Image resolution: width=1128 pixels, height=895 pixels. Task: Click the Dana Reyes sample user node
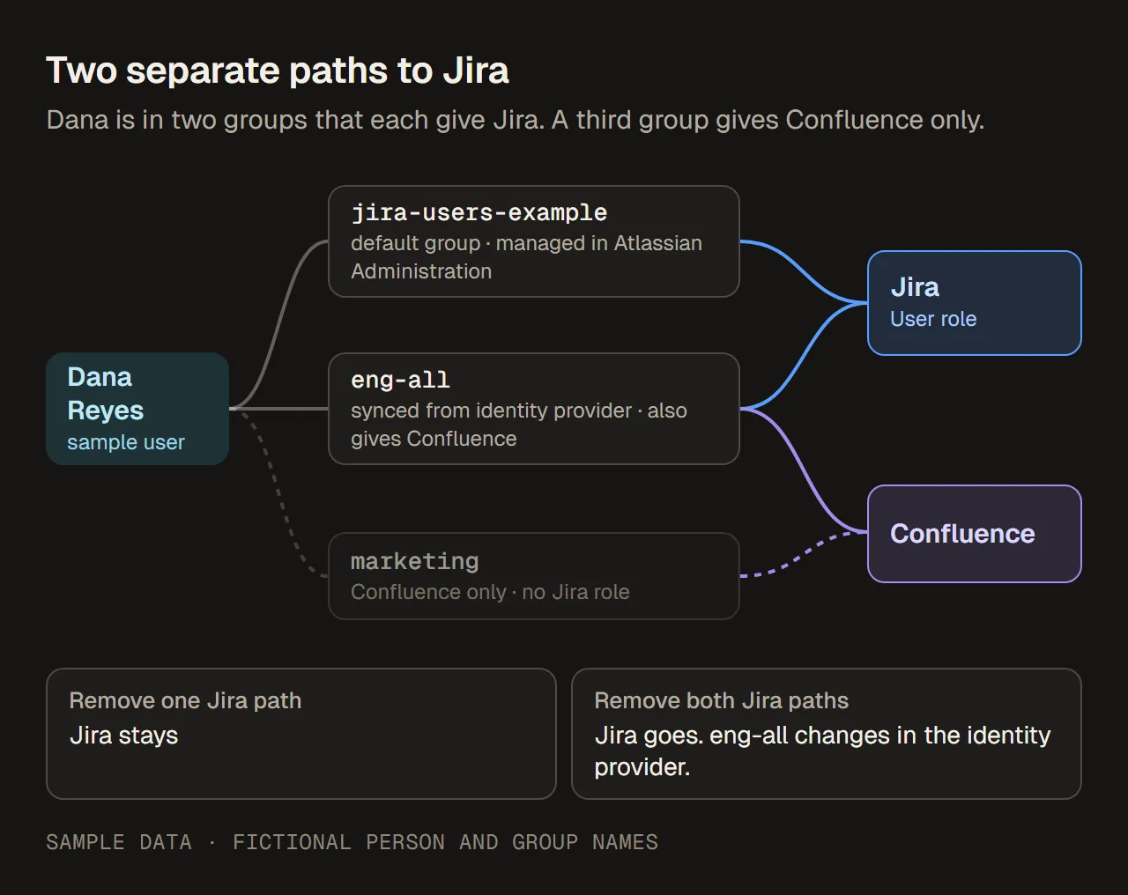coord(137,409)
